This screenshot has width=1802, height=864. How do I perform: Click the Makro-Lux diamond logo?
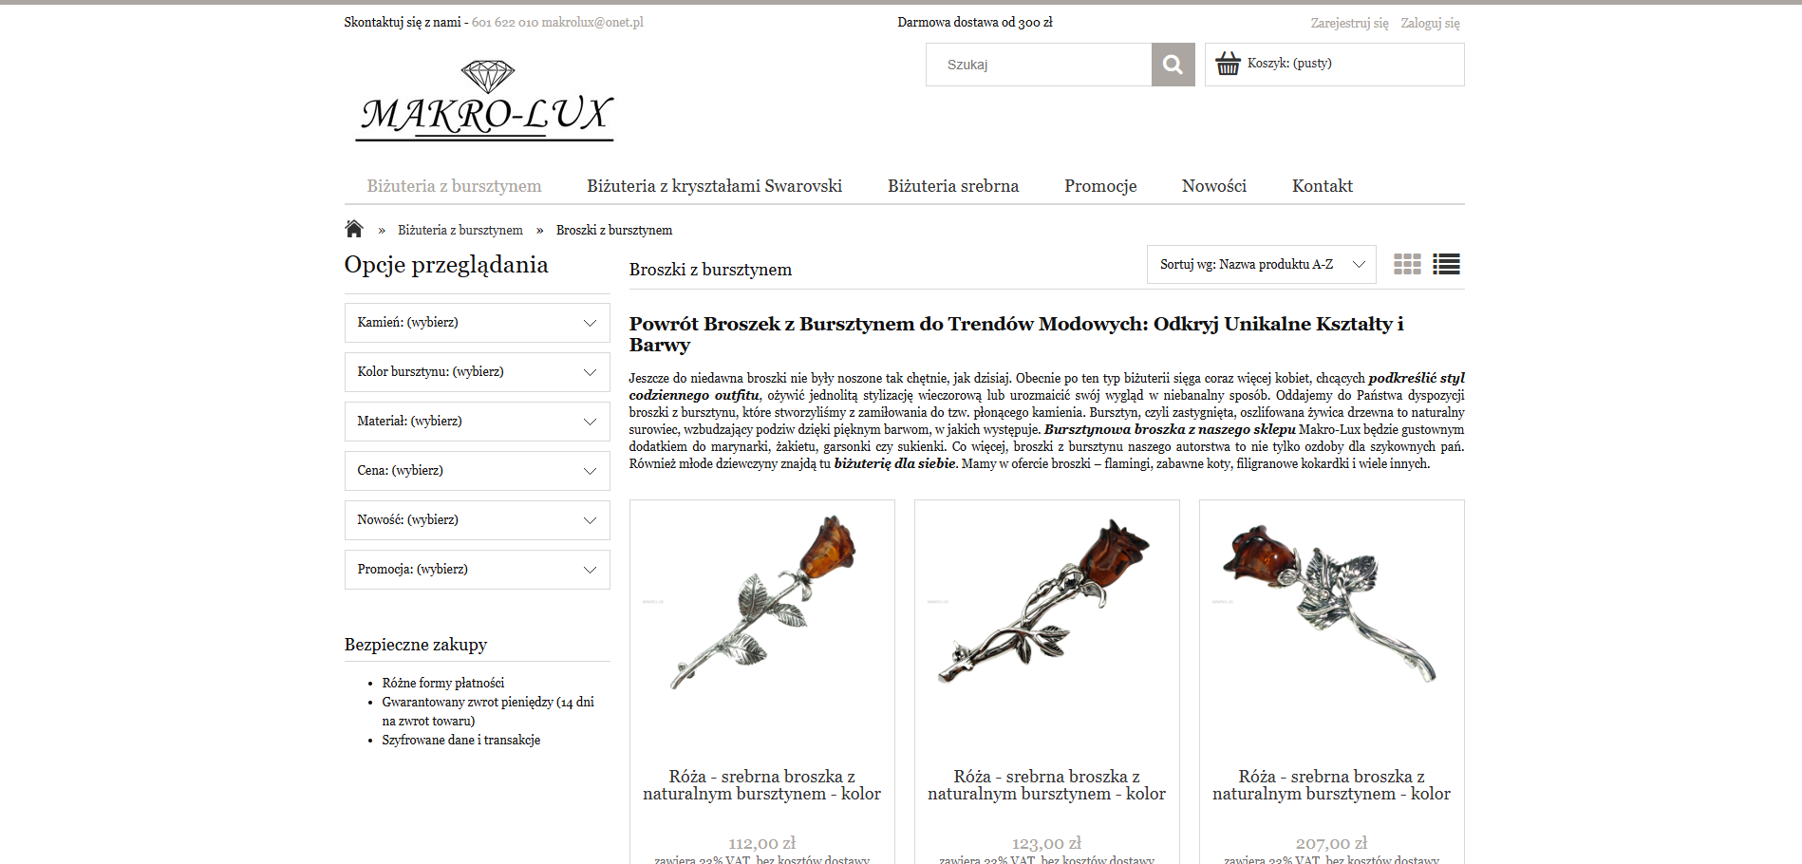[x=486, y=102]
